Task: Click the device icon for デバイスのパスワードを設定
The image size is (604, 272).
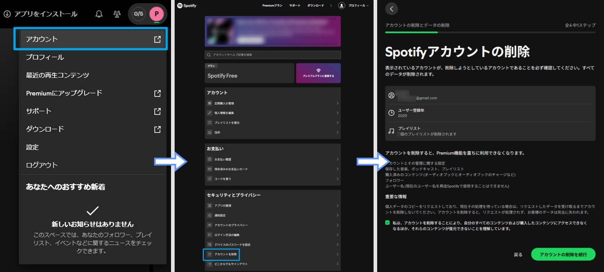Action: point(210,245)
